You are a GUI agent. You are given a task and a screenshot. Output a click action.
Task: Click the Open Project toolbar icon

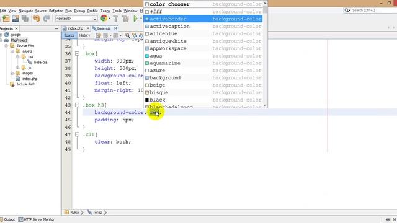(16, 19)
